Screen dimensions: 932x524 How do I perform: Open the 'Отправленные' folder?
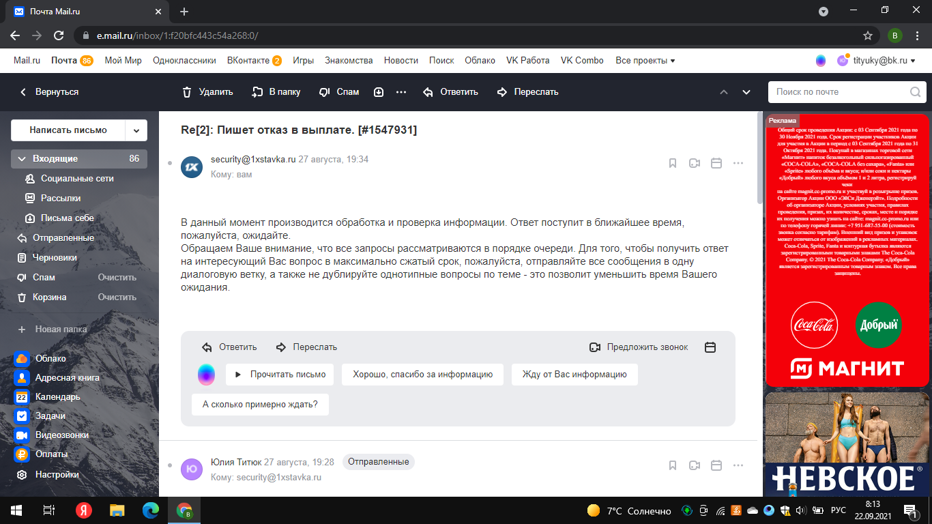[63, 238]
